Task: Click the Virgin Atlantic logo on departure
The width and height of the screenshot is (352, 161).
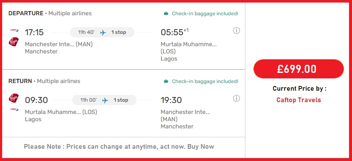Action: tap(14, 42)
